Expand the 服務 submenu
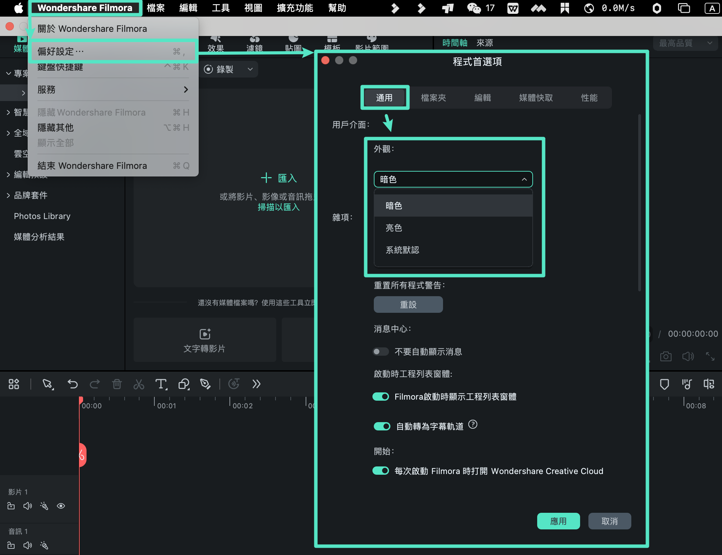 click(x=113, y=90)
